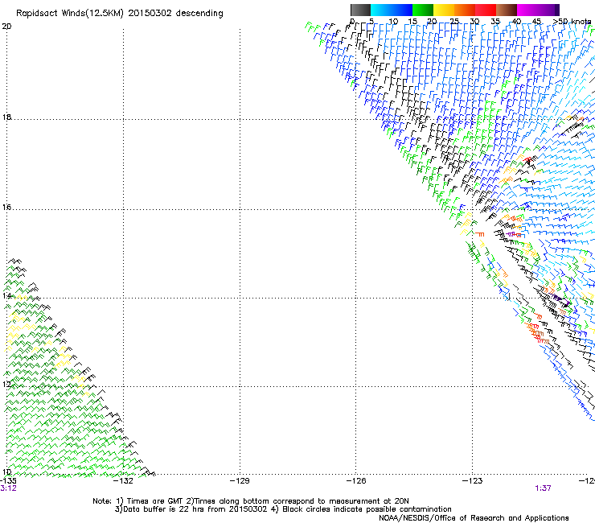Click the longitude axis label '-135'
The width and height of the screenshot is (595, 523).
(x=7, y=481)
